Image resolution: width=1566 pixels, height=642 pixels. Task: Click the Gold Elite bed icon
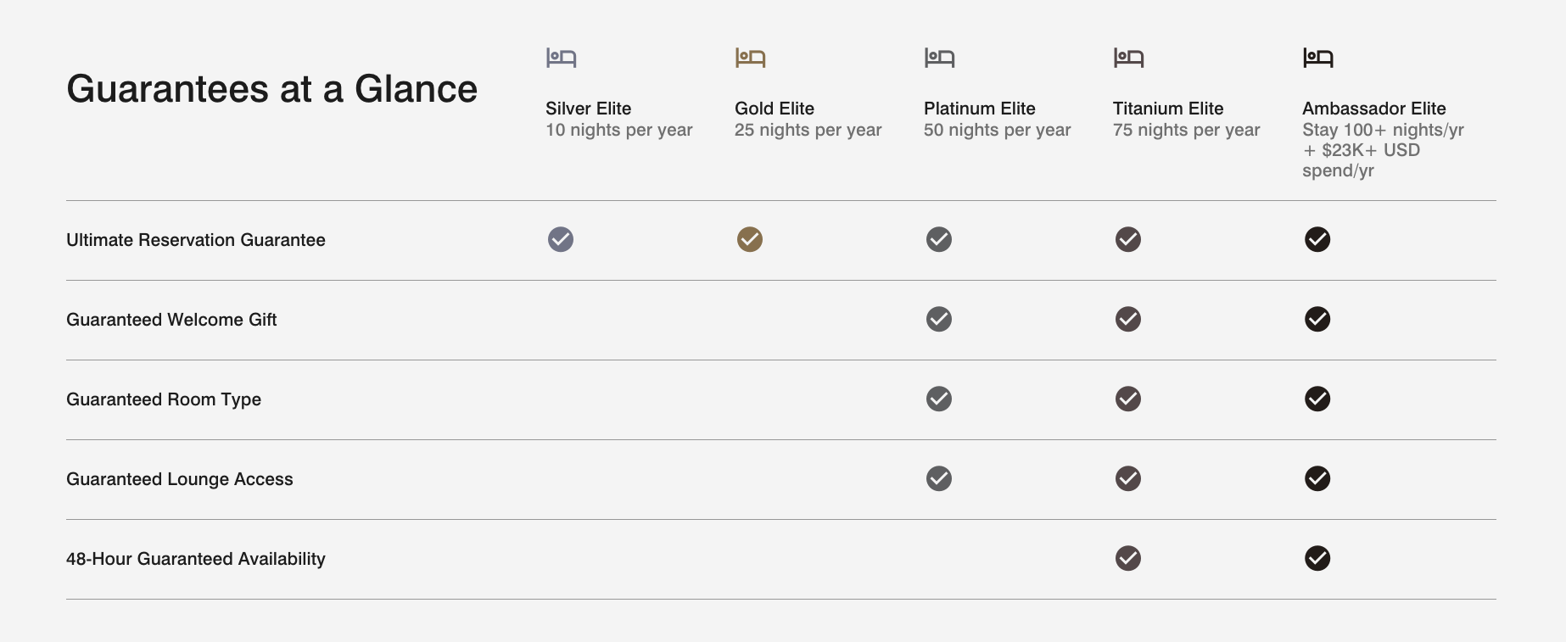(750, 58)
